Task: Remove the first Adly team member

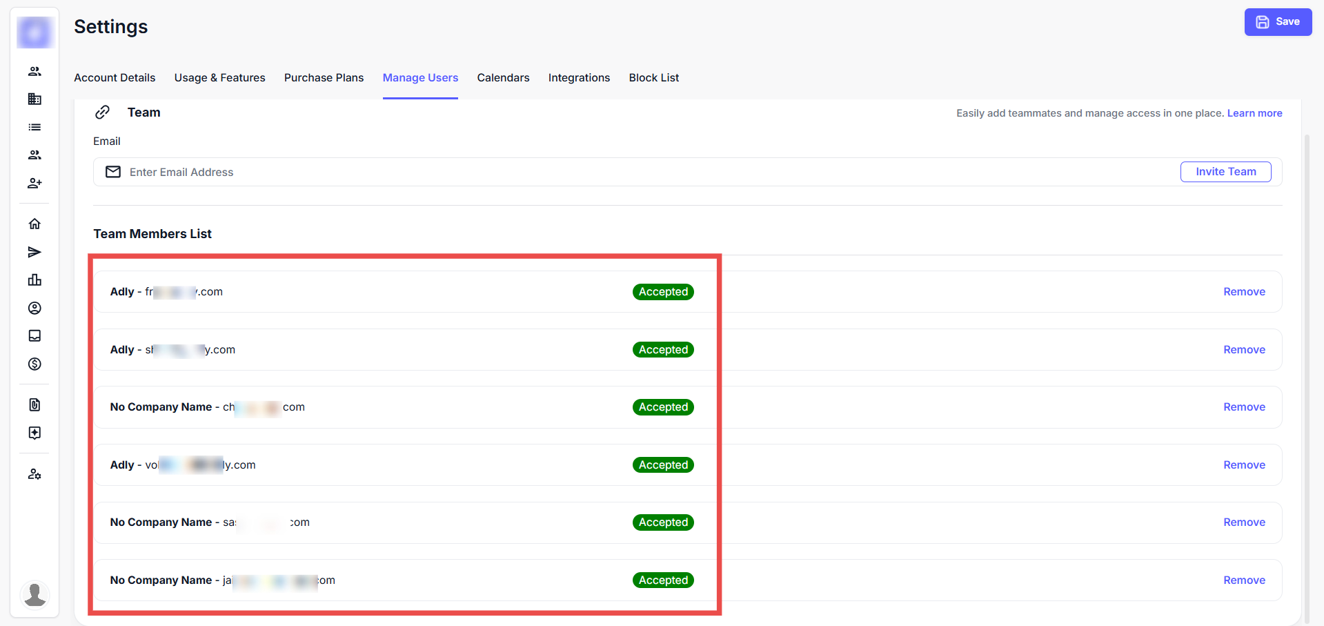Action: 1244,292
